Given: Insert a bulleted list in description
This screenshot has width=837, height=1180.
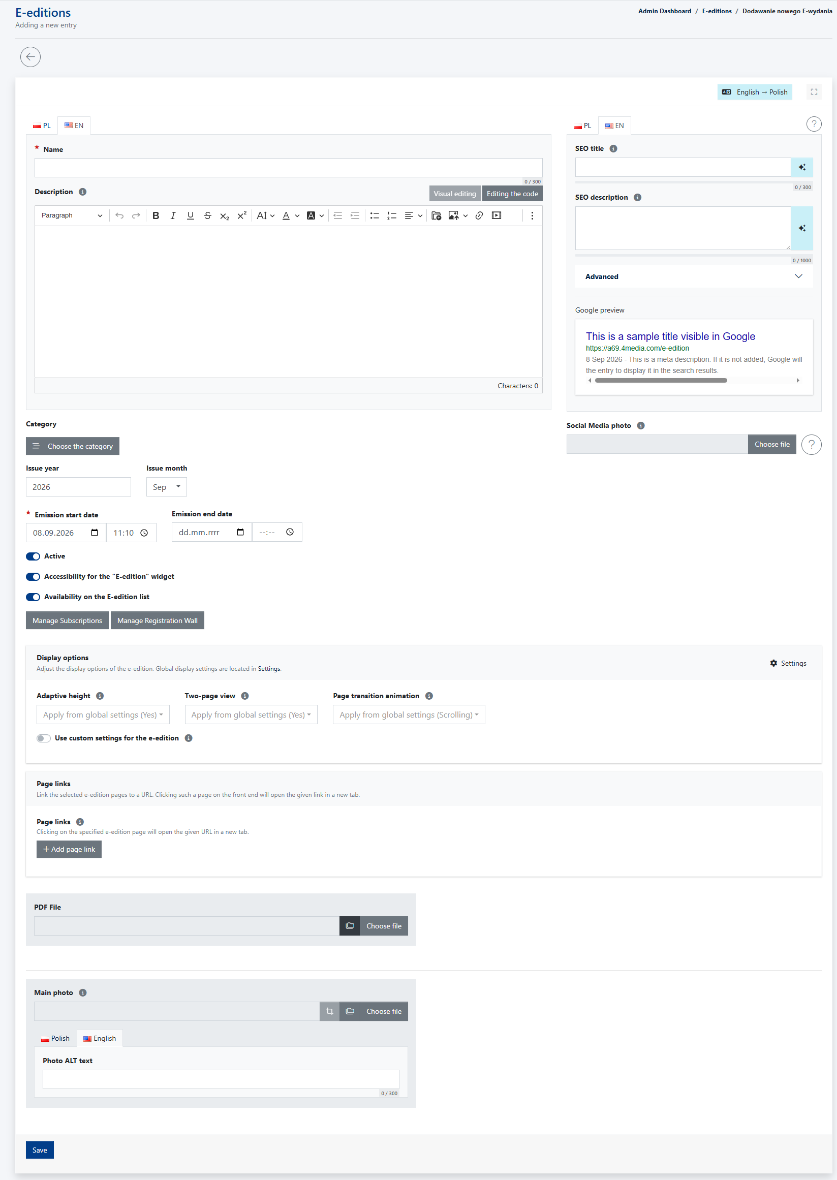Looking at the screenshot, I should pos(375,215).
